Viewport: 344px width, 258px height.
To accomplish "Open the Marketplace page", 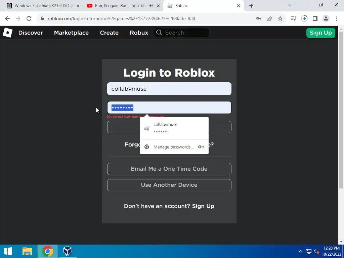I will pyautogui.click(x=71, y=33).
